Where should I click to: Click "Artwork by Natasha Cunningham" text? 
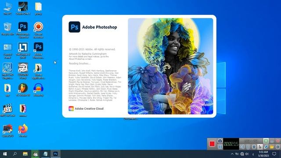click(88, 54)
